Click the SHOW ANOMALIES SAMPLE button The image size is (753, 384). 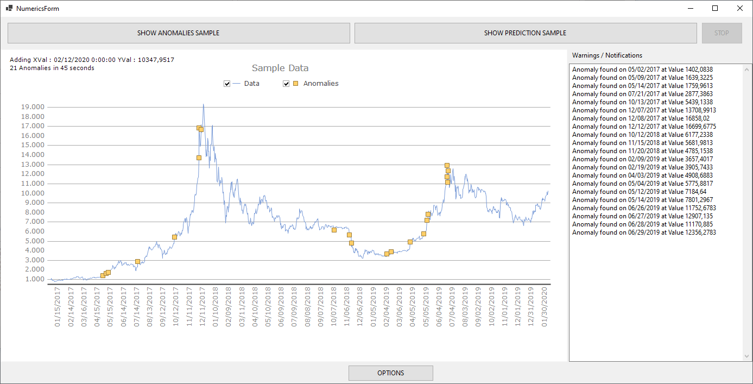coord(179,33)
